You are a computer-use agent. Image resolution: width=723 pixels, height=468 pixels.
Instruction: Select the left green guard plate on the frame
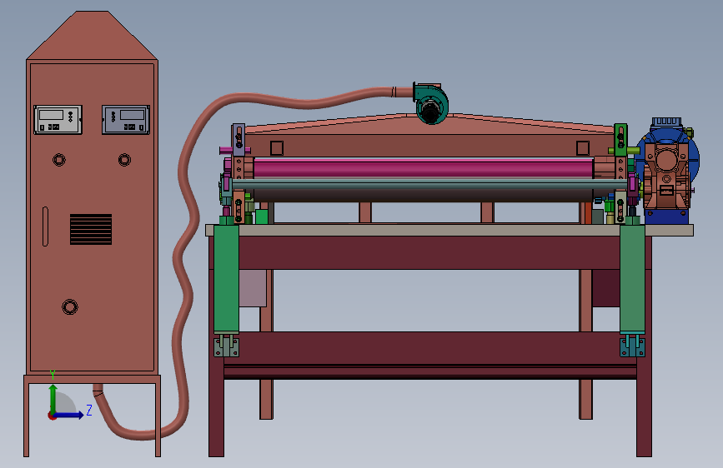[x=226, y=278]
